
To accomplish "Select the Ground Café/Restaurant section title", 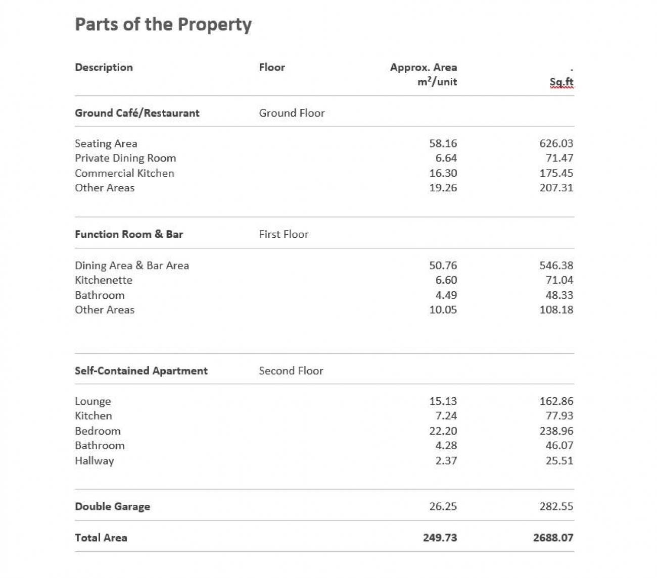I will [x=137, y=113].
